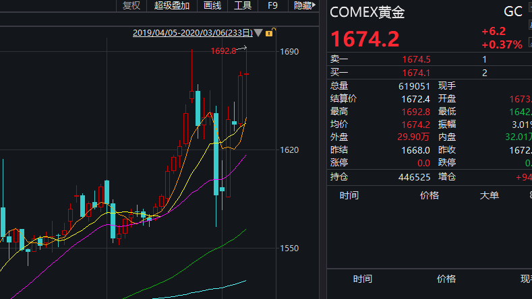Click the +6.2 price change value

(x=494, y=31)
